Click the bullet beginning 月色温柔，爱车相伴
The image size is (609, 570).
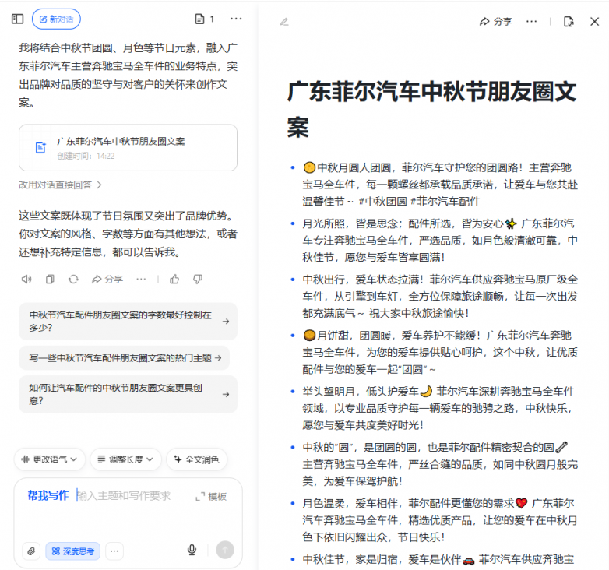pyautogui.click(x=440, y=520)
